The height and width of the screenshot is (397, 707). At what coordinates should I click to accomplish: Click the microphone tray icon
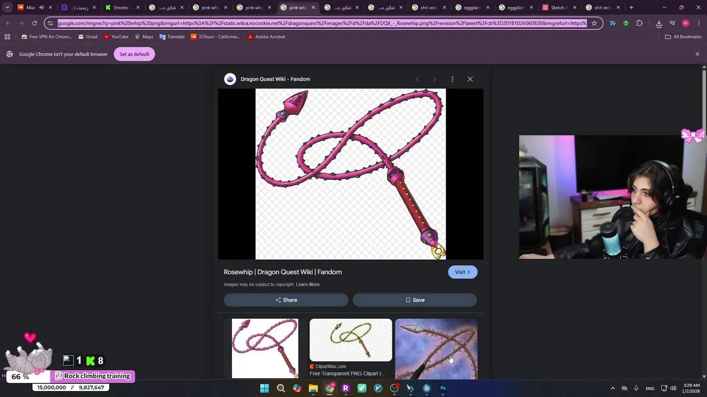click(636, 388)
